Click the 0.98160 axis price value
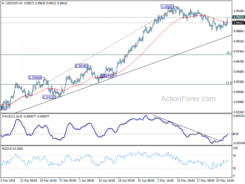Viewport: 245px width, 184px height. pos(238,41)
